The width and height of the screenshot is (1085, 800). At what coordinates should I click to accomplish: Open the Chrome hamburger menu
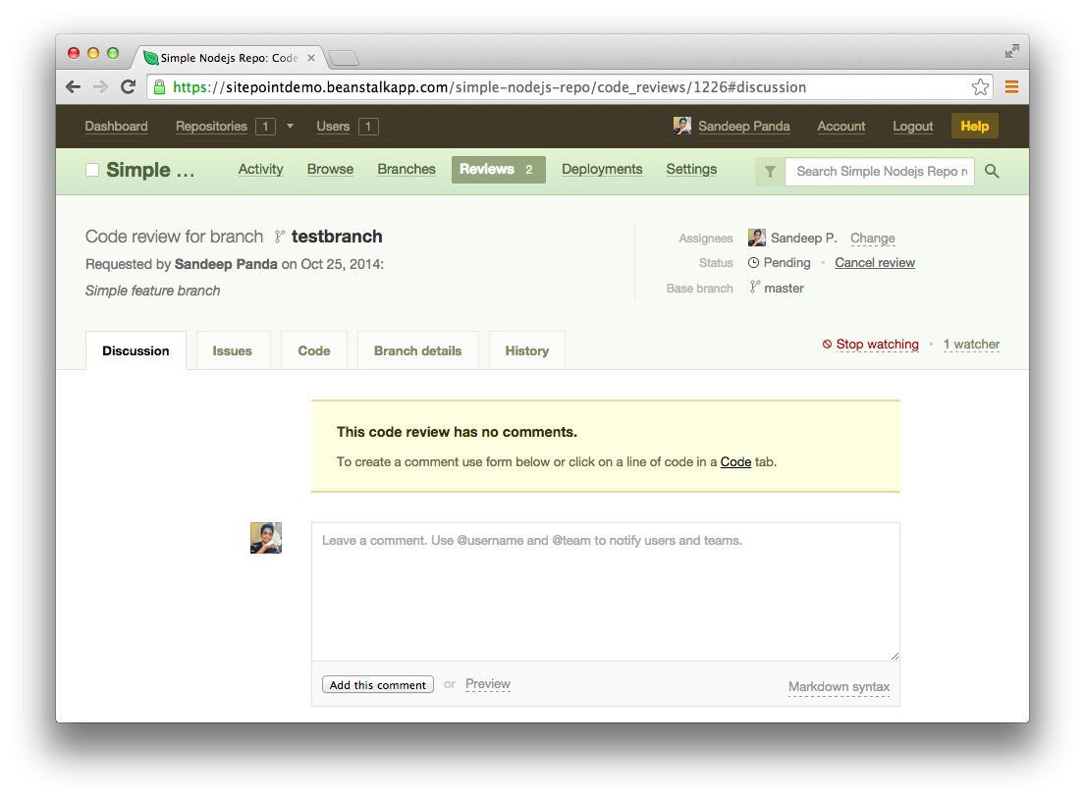[x=1011, y=87]
